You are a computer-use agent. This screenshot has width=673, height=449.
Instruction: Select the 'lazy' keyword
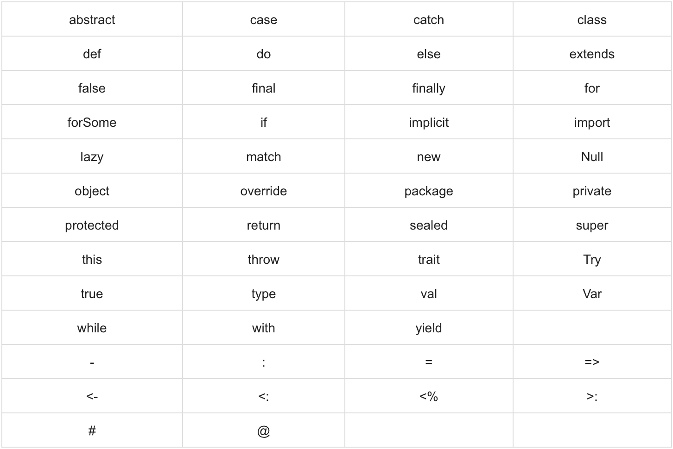[92, 156]
